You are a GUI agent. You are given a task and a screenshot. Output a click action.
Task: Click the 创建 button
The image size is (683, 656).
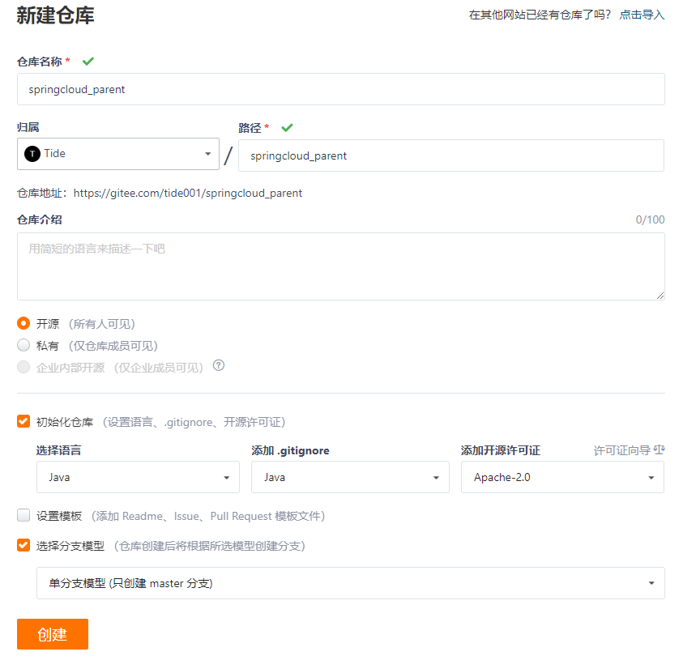[x=53, y=634]
